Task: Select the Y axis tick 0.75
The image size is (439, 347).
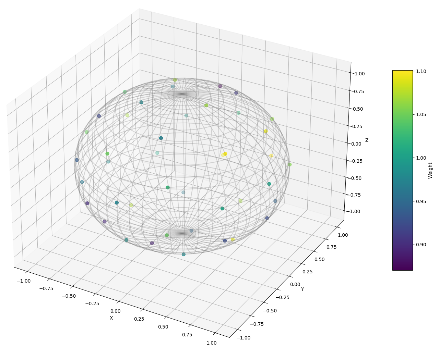Action: tap(332, 247)
